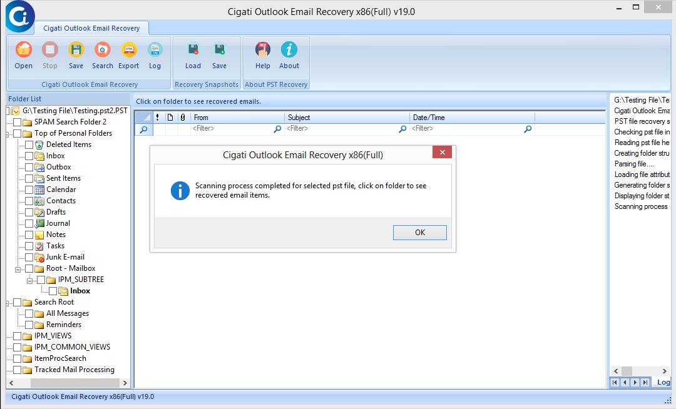Sort by the Subject column header
The height and width of the screenshot is (409, 676).
[347, 118]
